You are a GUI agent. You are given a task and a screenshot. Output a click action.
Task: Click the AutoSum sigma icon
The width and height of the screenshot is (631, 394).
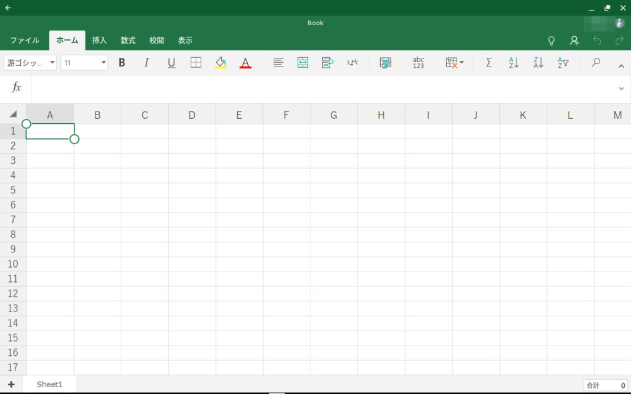click(x=489, y=62)
